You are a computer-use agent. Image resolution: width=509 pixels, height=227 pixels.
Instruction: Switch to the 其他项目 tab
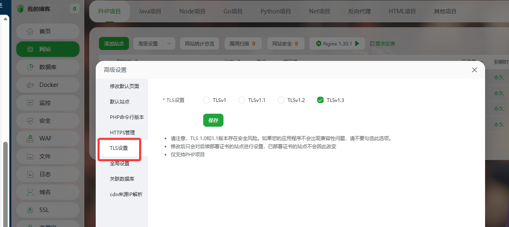pos(445,11)
